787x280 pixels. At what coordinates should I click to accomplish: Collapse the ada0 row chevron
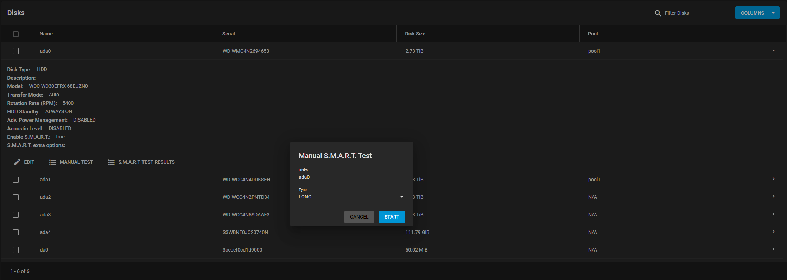(x=773, y=51)
